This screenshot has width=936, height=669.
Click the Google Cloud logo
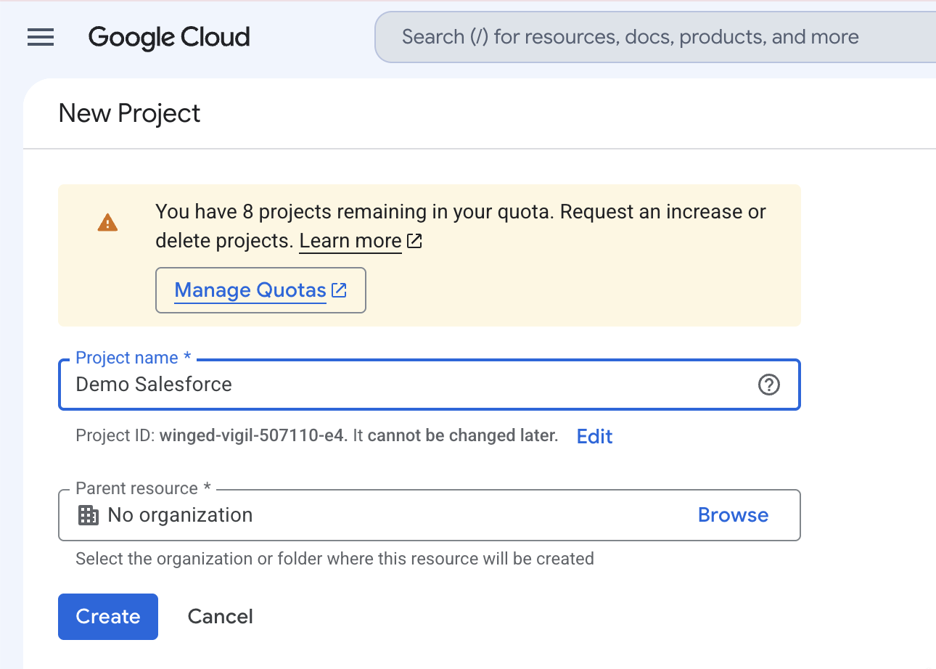tap(169, 37)
